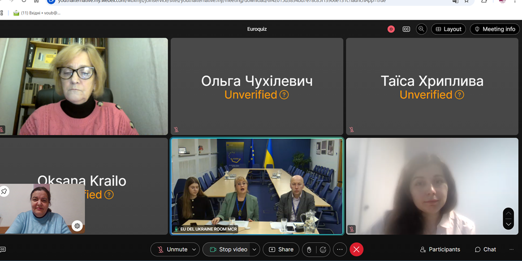Image resolution: width=522 pixels, height=261 pixels.
Task: Select the self-view video thumbnail
Action: pyautogui.click(x=42, y=208)
